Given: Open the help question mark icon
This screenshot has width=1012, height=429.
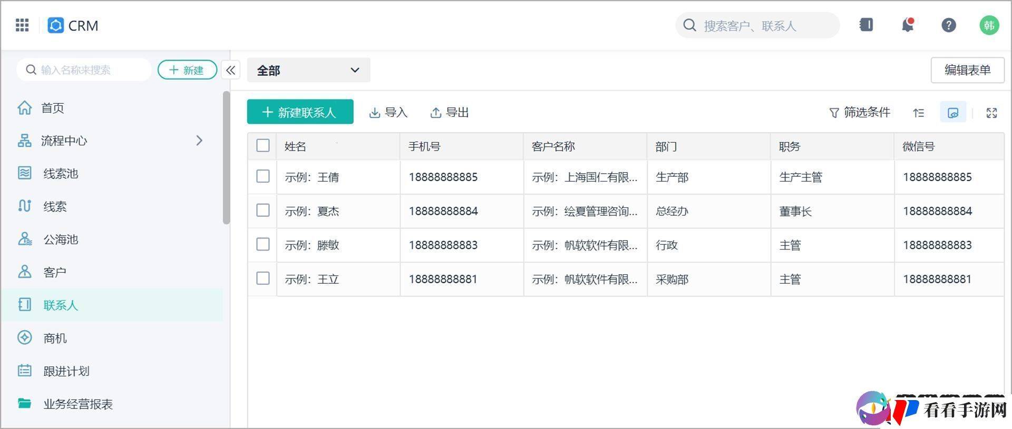Looking at the screenshot, I should click(949, 25).
